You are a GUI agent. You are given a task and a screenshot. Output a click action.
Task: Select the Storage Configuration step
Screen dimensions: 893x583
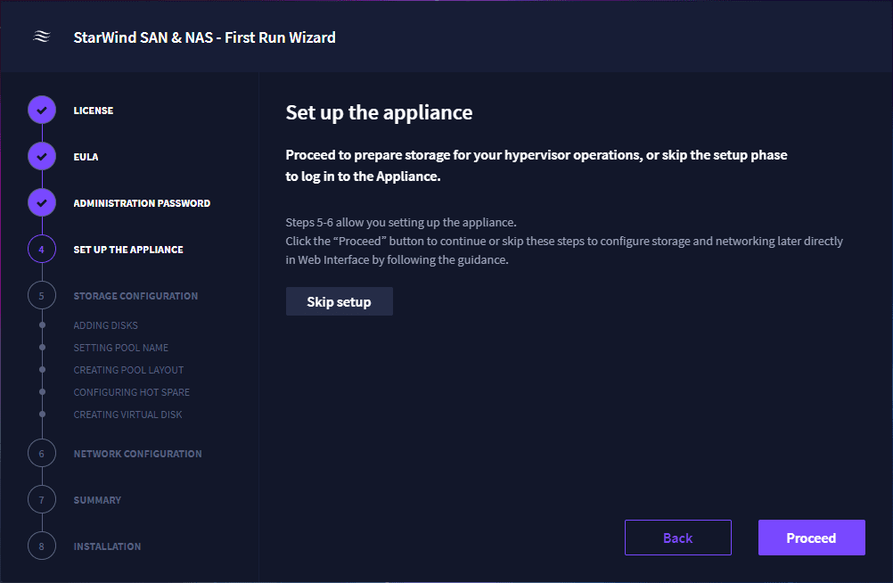coord(135,296)
